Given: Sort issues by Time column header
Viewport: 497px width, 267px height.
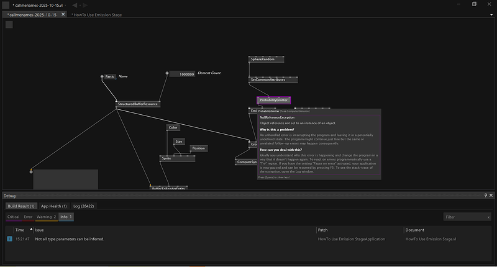Looking at the screenshot, I should pos(20,230).
